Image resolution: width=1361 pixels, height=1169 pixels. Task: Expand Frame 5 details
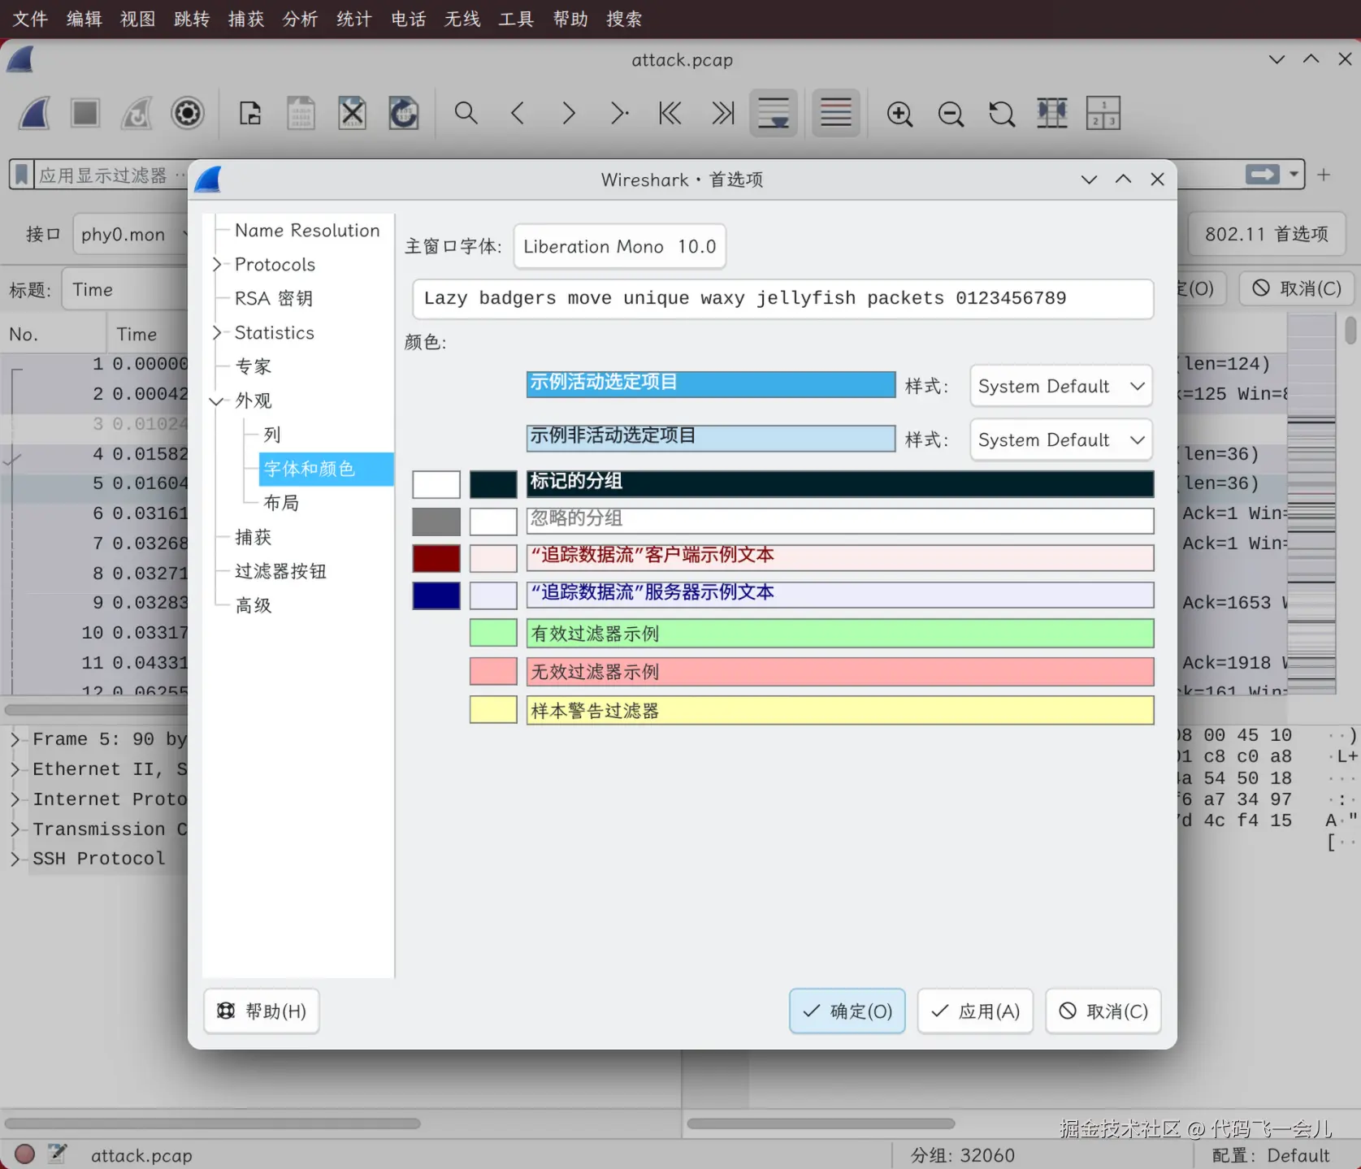[15, 740]
